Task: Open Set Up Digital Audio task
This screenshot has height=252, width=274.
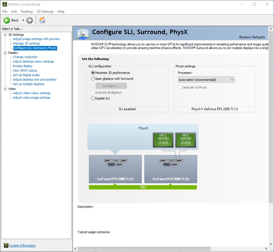Action: [x=26, y=75]
